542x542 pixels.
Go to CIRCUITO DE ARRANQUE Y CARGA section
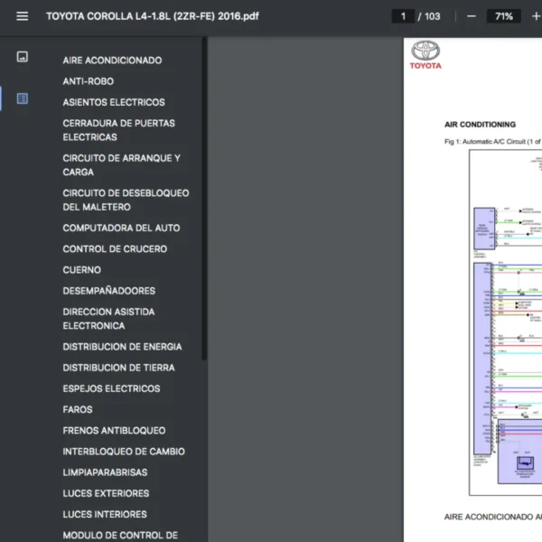[122, 165]
